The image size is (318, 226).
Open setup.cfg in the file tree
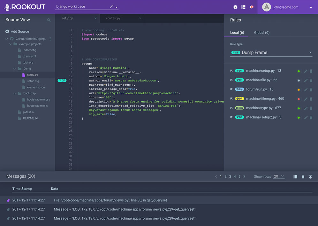click(x=33, y=81)
